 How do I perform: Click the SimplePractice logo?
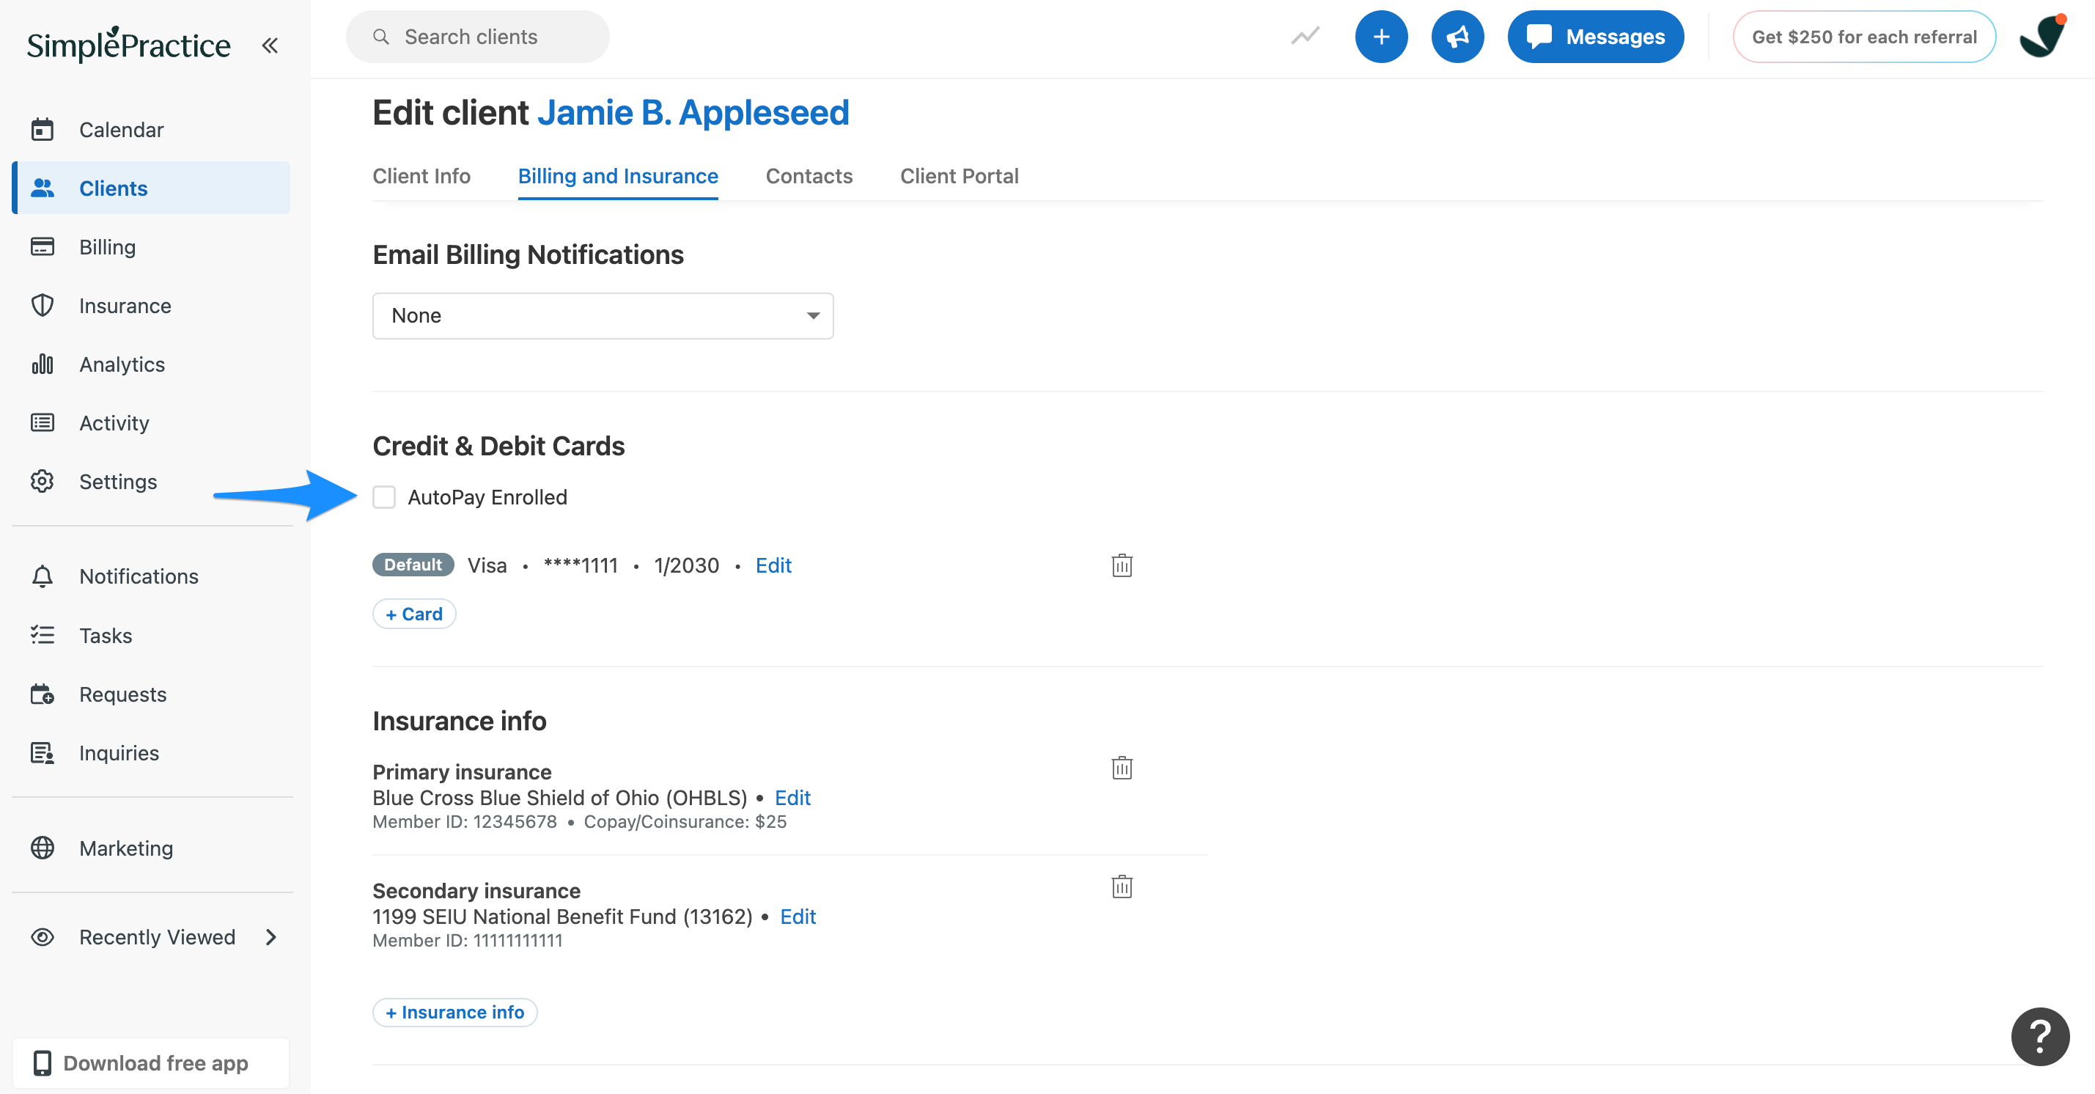[x=128, y=45]
